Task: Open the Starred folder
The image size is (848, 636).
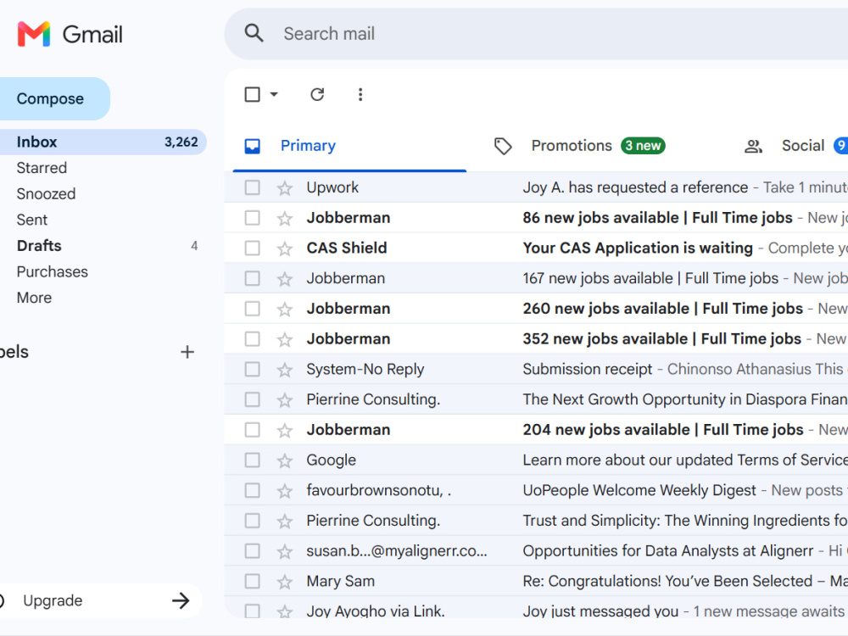Action: [42, 168]
